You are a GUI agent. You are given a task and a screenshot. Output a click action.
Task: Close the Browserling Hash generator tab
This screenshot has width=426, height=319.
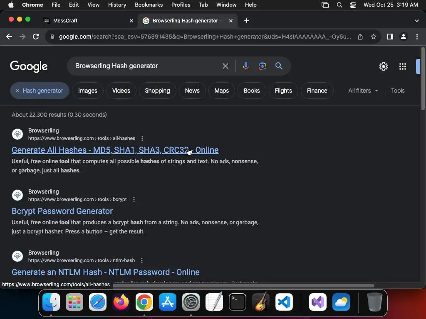pos(230,21)
